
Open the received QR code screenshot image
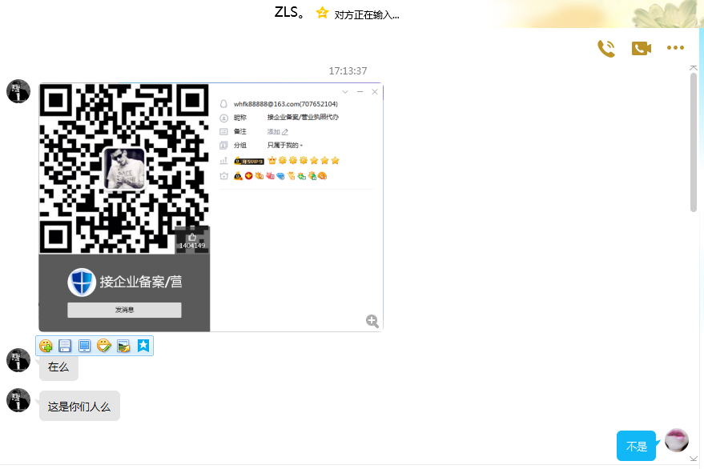[211, 207]
